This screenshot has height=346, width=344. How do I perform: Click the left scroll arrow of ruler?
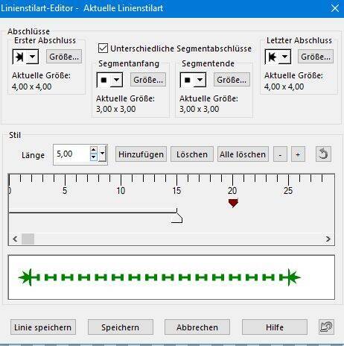tap(15, 239)
